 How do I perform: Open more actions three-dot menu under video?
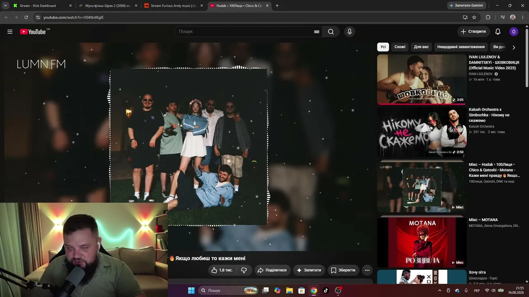[367, 270]
